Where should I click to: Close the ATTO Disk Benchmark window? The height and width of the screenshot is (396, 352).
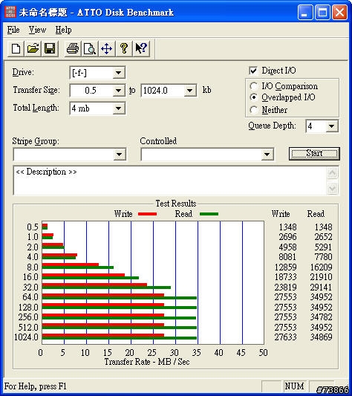pyautogui.click(x=339, y=12)
